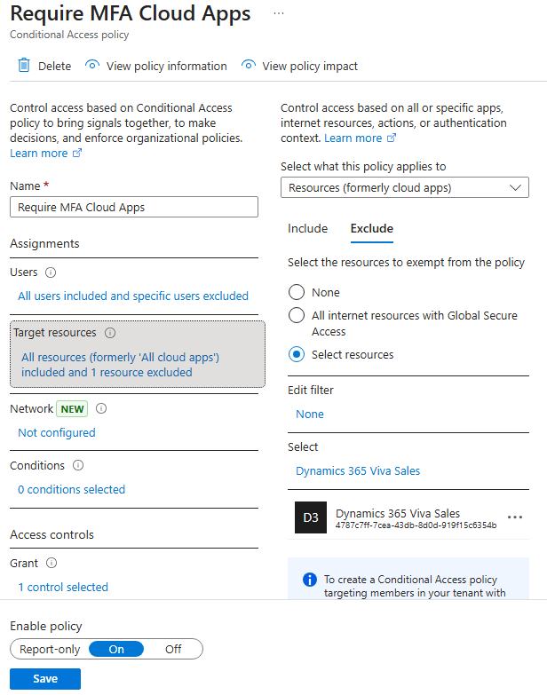This screenshot has height=695, width=547.
Task: Click the Edit filter label
Action: tap(311, 390)
